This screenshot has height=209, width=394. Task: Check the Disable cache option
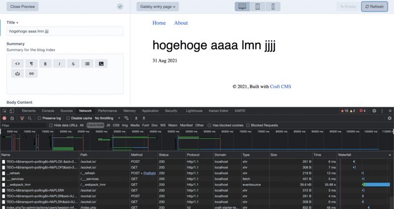tap(68, 118)
